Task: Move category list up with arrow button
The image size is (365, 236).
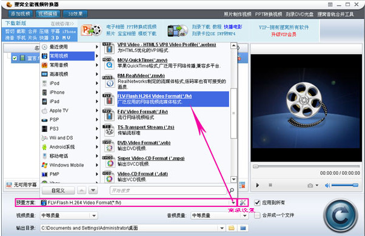Action: click(81, 191)
